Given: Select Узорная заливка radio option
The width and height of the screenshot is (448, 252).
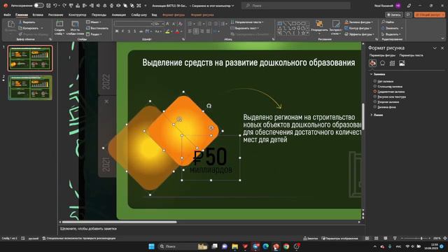Looking at the screenshot, I should coord(386,102).
